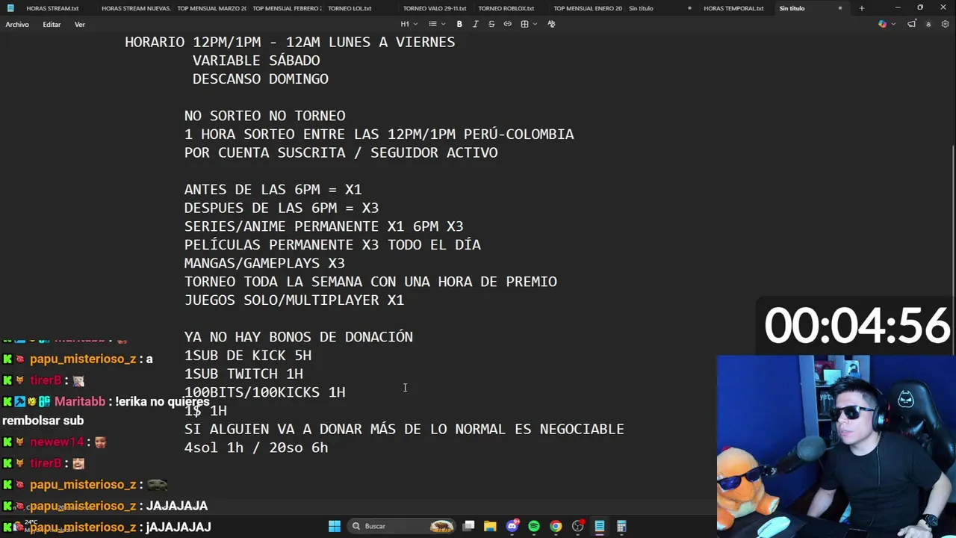Click the Buscar taskbar search box
956x538 pixels.
coord(403,526)
